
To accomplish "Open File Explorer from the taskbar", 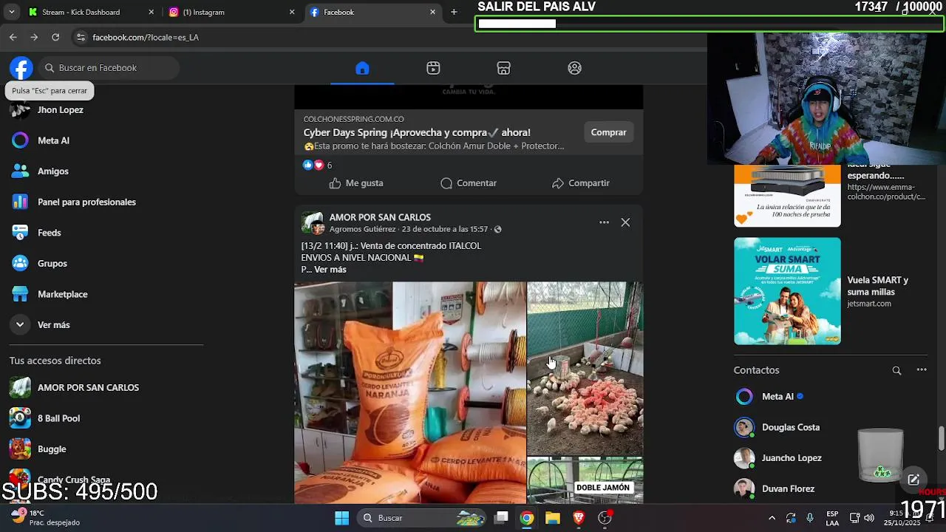I will tap(553, 518).
